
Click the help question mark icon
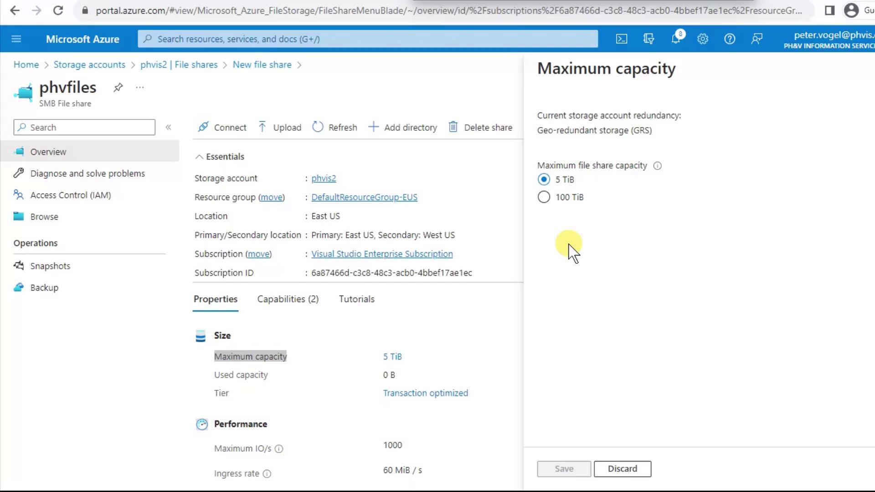tap(730, 39)
